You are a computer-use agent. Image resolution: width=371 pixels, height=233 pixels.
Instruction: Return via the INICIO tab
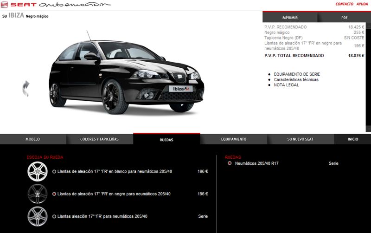pos(353,139)
